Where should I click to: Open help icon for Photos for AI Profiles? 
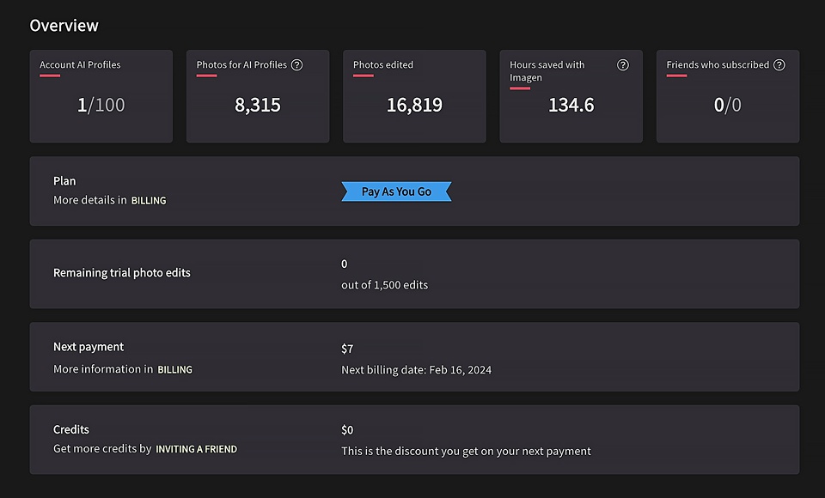coord(296,64)
